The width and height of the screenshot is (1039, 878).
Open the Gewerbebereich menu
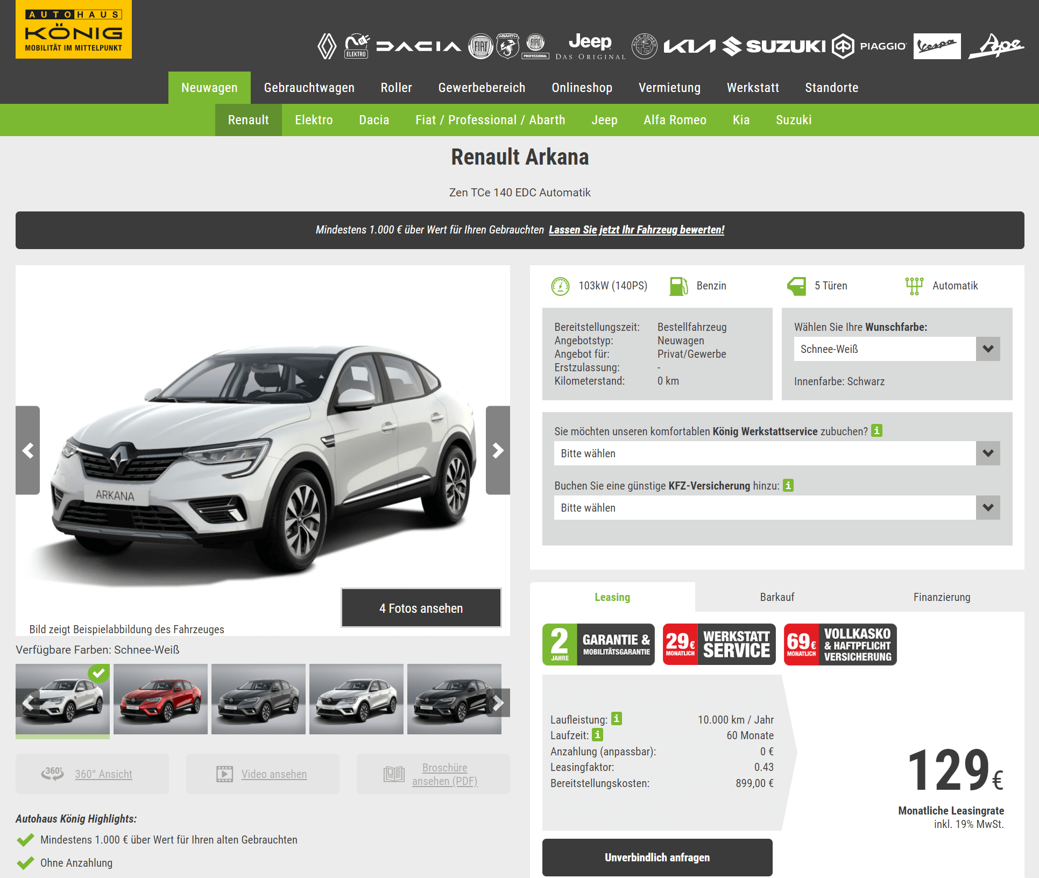pos(482,88)
